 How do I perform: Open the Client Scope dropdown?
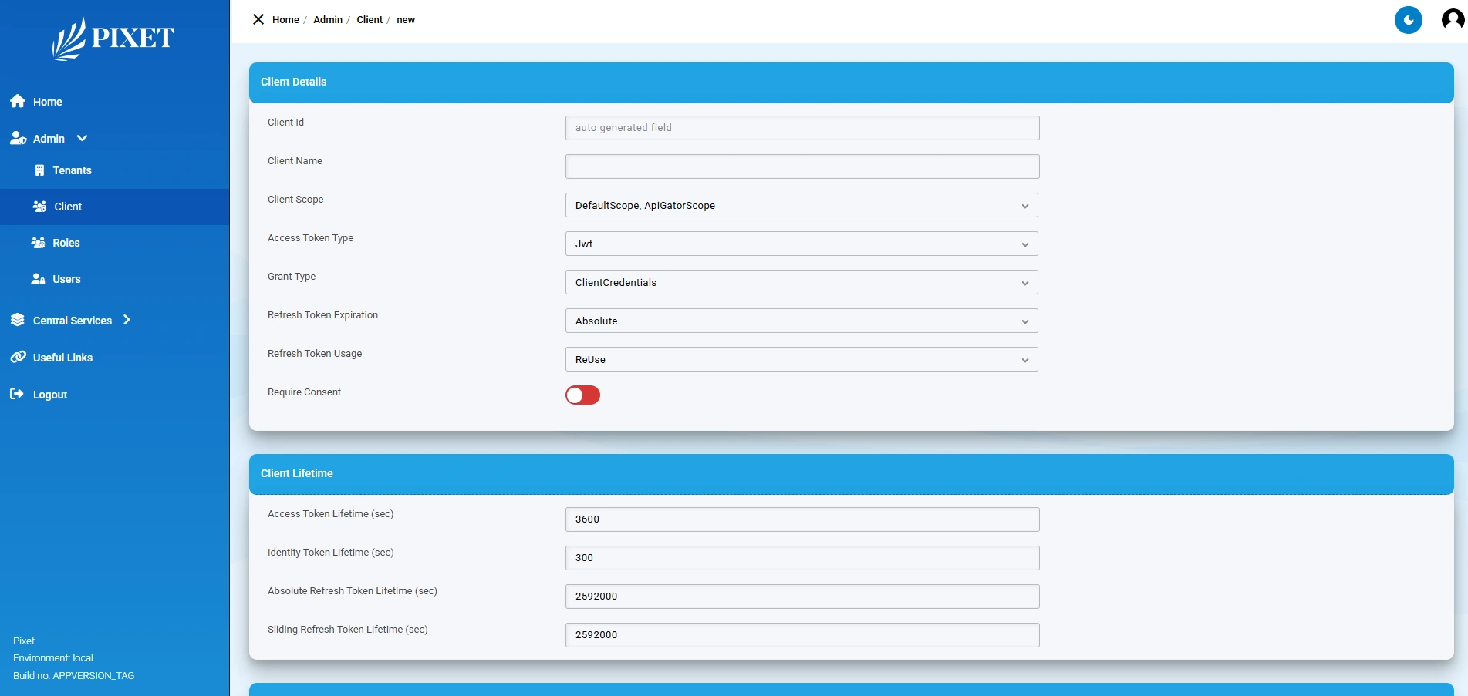click(x=801, y=205)
